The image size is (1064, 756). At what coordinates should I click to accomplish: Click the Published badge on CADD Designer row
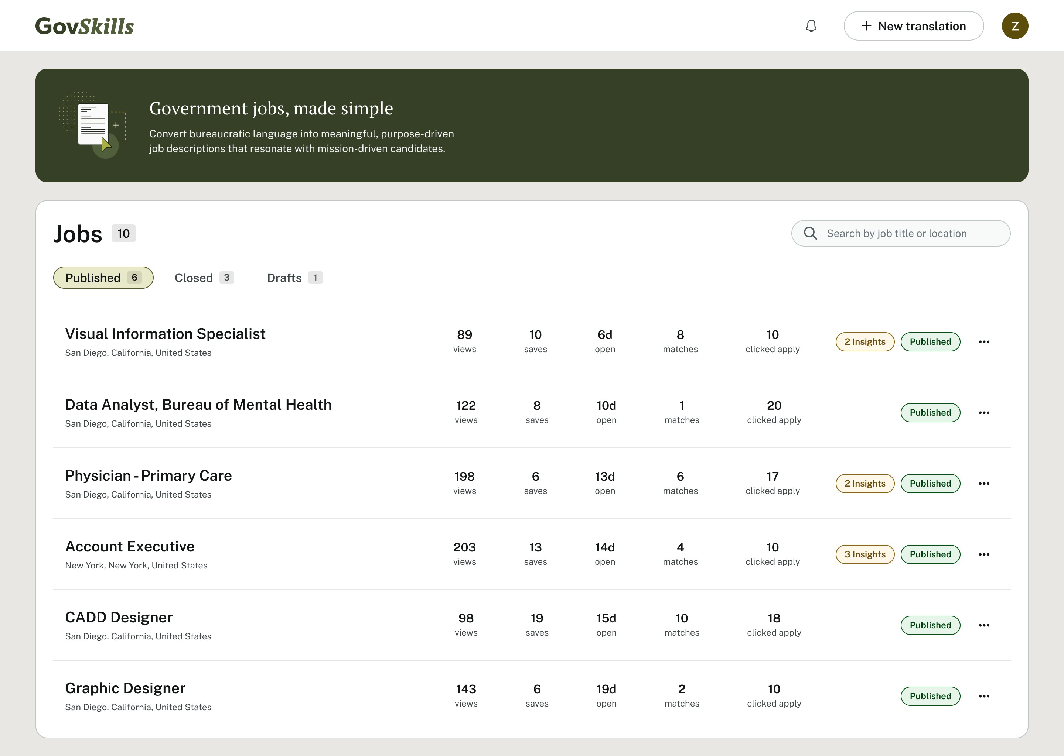[x=930, y=625]
